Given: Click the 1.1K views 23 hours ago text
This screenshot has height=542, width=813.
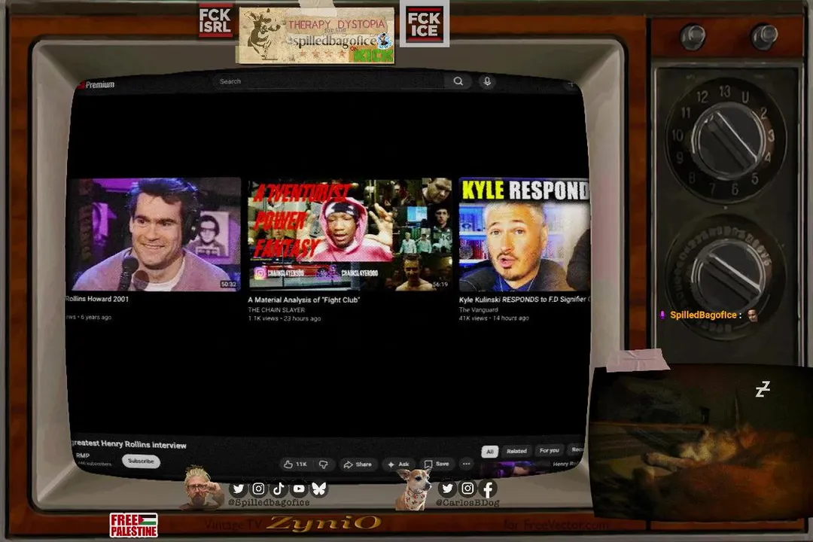Looking at the screenshot, I should (x=284, y=318).
